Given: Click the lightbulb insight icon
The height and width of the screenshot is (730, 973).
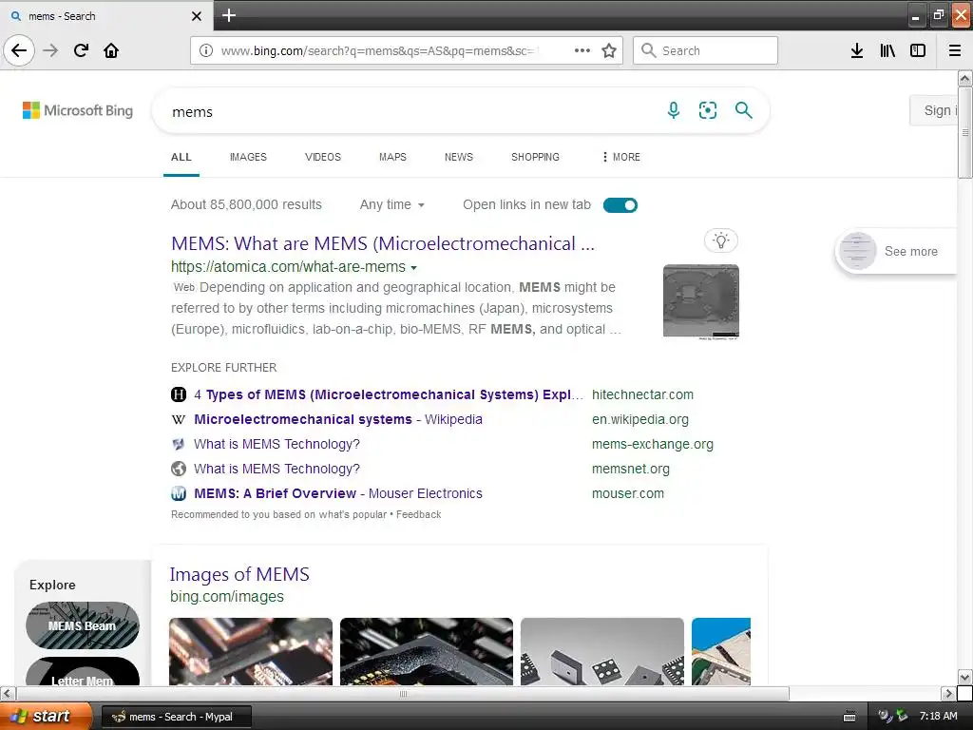Looking at the screenshot, I should [x=721, y=240].
